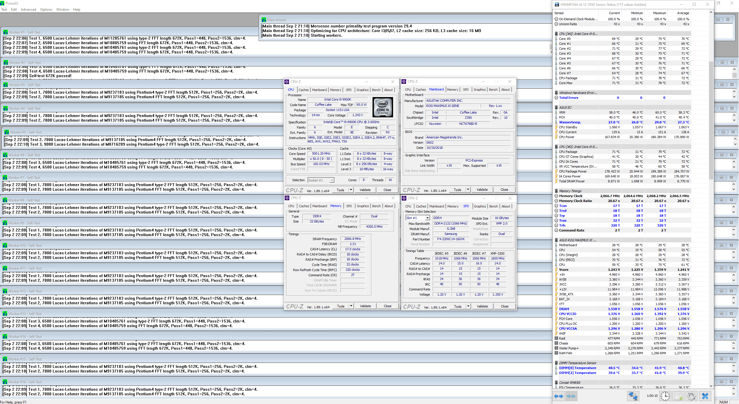Open Tools dropdown arrow in CPU tab window

pos(351,190)
